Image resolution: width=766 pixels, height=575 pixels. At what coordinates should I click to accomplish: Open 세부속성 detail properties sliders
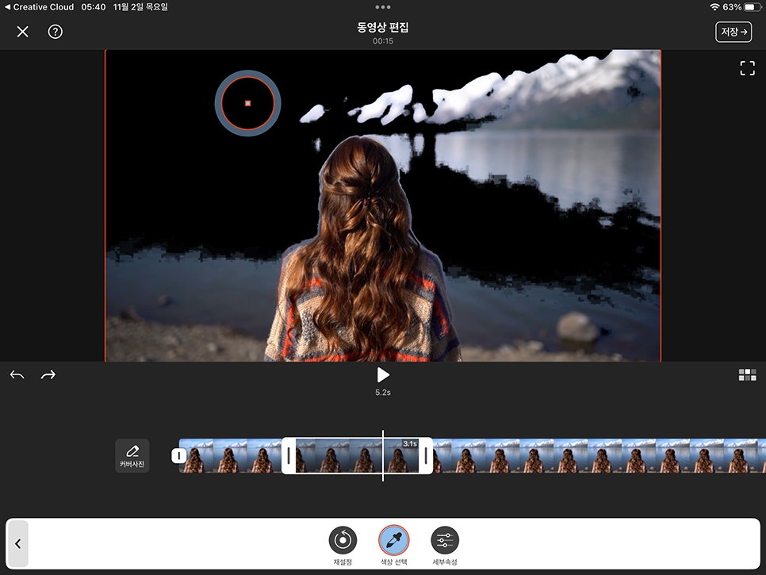445,546
